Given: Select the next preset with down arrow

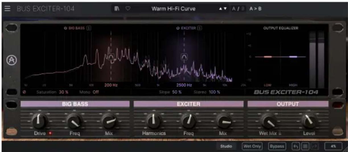Looking at the screenshot, I should 225,9.
